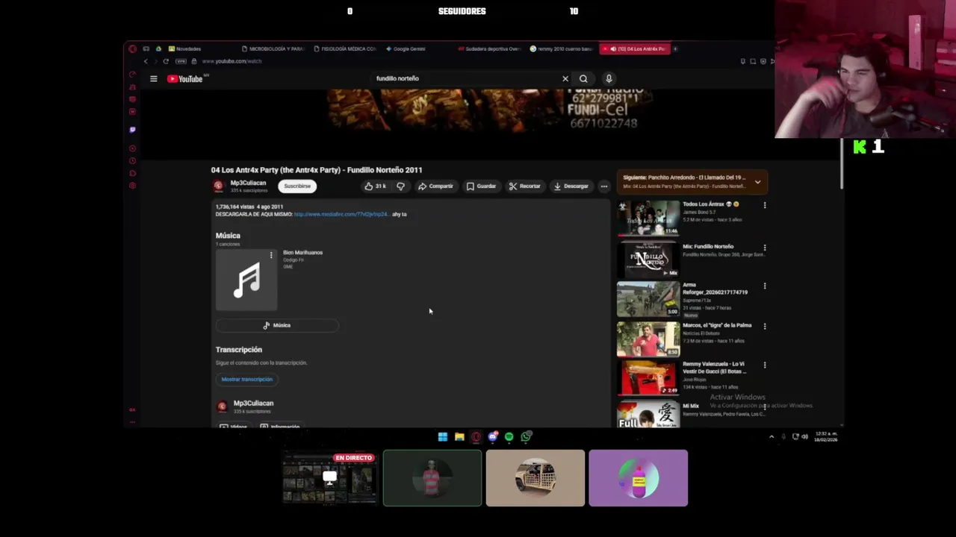Image resolution: width=956 pixels, height=537 pixels.
Task: Start voice search with the microphone
Action: click(x=609, y=78)
